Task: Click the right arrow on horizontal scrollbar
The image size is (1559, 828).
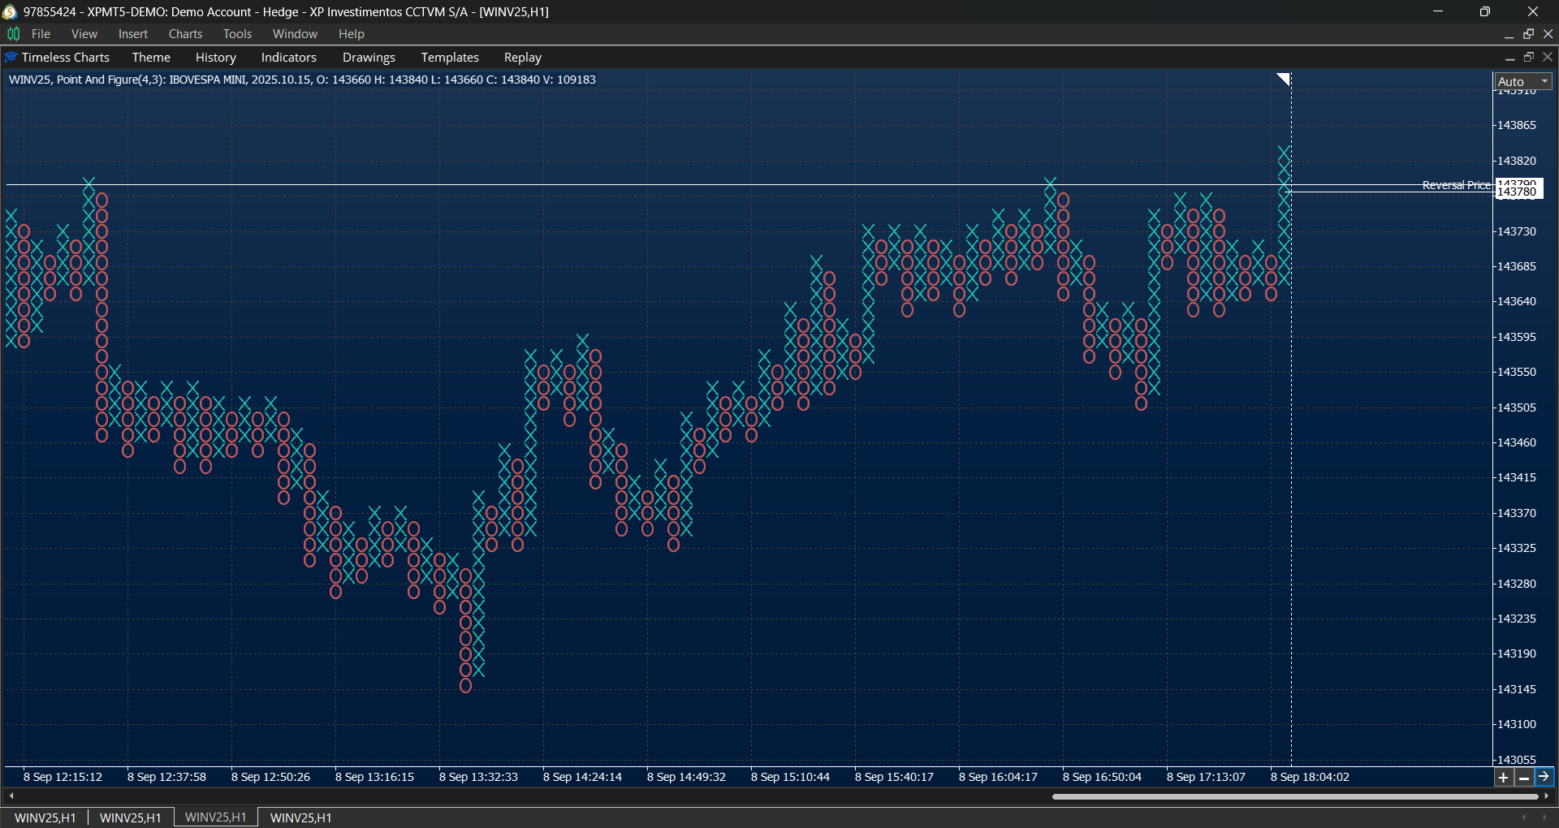Action: 1547,796
